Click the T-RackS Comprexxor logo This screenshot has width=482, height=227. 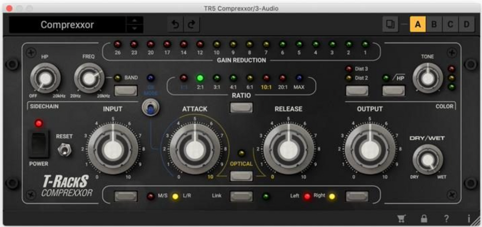[66, 186]
